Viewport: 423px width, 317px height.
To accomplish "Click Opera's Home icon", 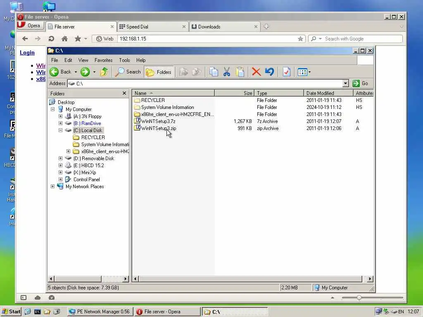I will pos(64,39).
